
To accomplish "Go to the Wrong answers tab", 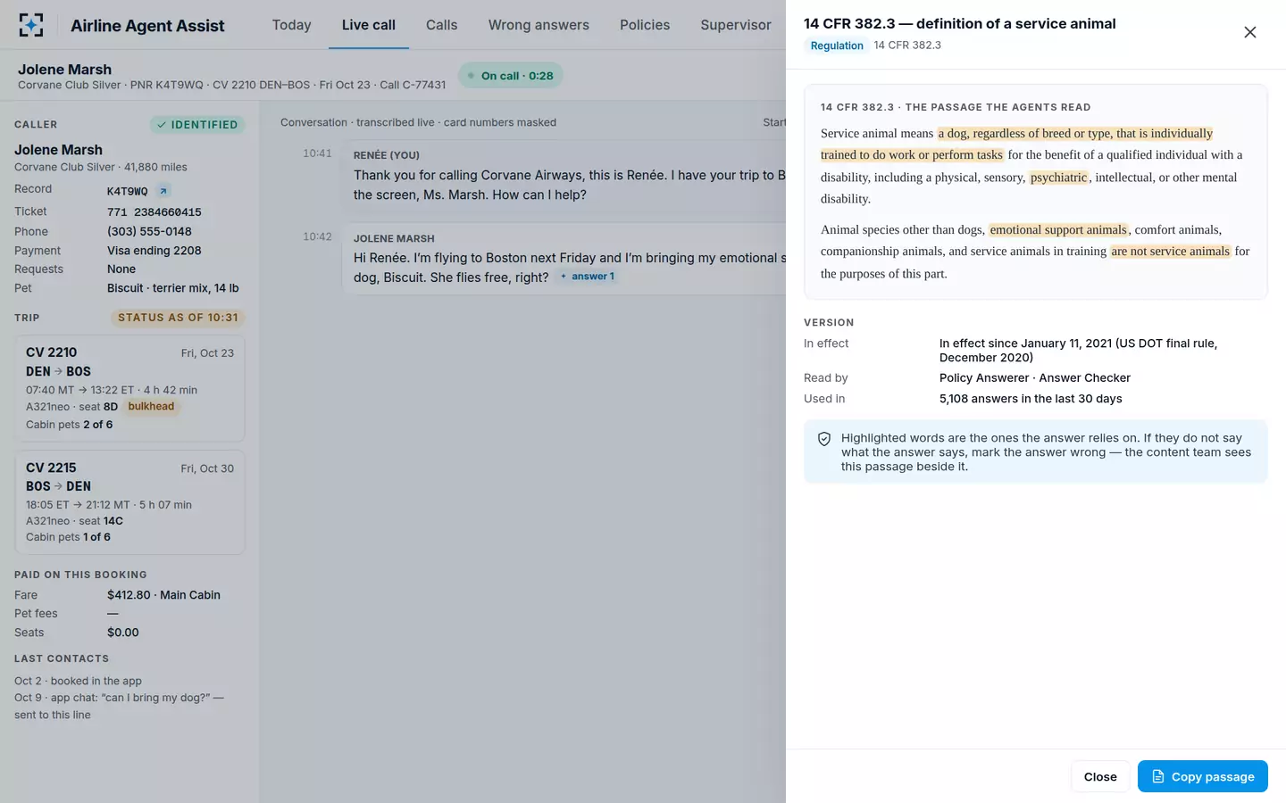I will [x=539, y=25].
